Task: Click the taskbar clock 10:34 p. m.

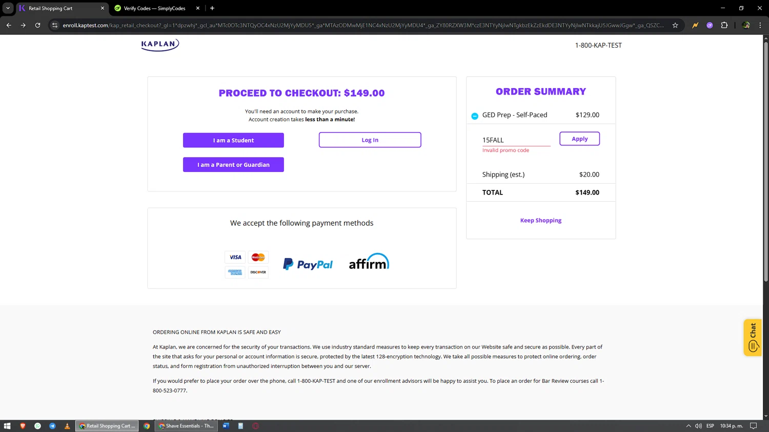Action: [x=731, y=426]
